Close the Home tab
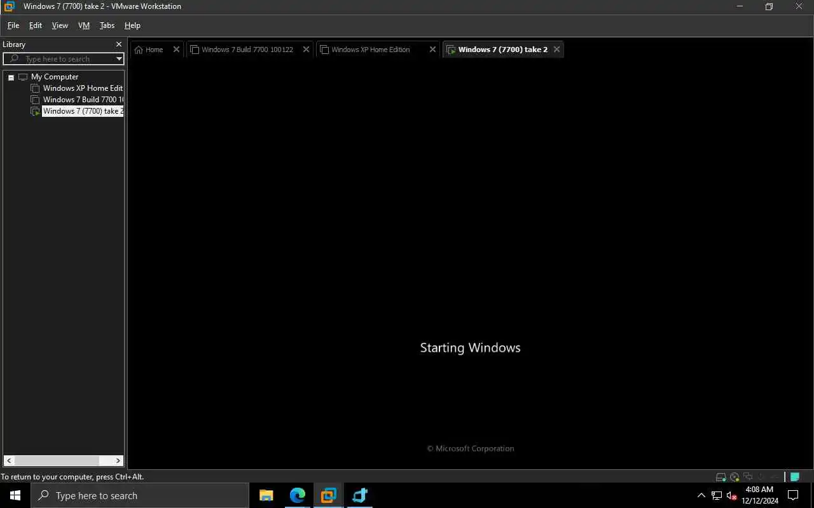 [176, 50]
